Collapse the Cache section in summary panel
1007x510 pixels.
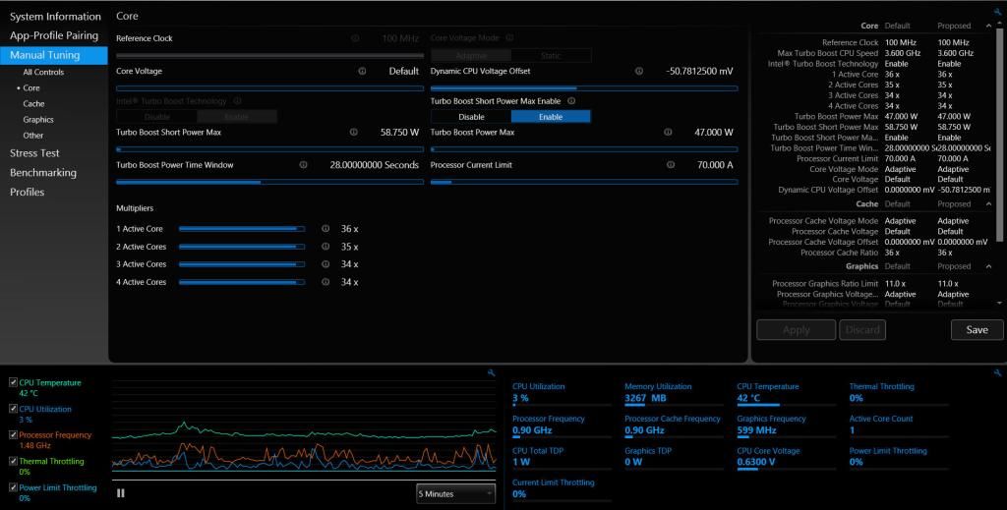[988, 204]
